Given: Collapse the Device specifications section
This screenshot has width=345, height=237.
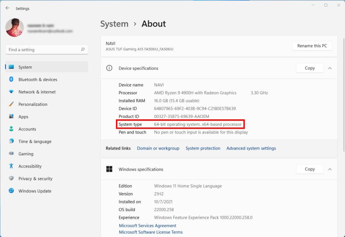Looking at the screenshot, I should click(x=330, y=68).
